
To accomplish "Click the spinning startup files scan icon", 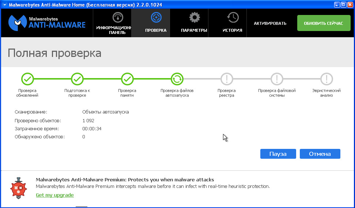I will click(177, 78).
